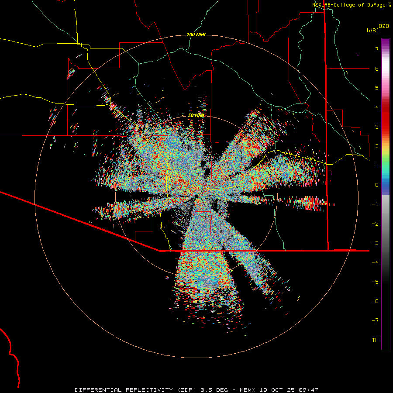Click the 100 NMI range ring label
The image size is (393, 393).
pyautogui.click(x=196, y=34)
